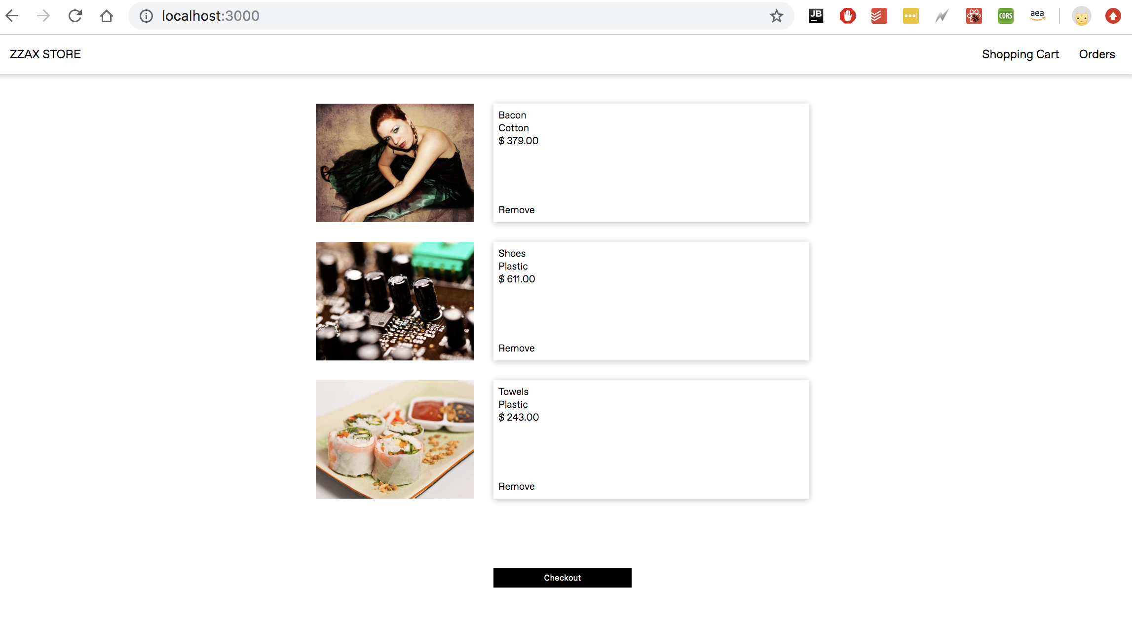This screenshot has width=1132, height=630.
Task: Reload the page with refresh icon
Action: [75, 16]
